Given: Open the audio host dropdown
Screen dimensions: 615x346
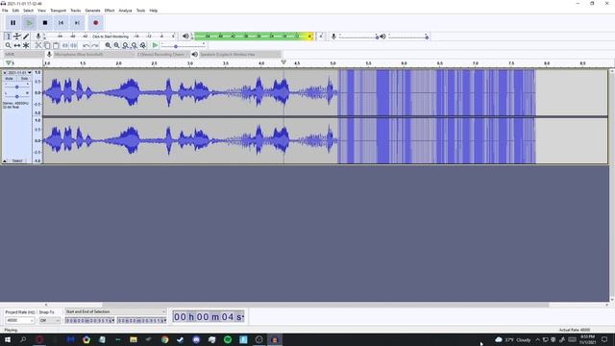Looking at the screenshot, I should click(23, 55).
